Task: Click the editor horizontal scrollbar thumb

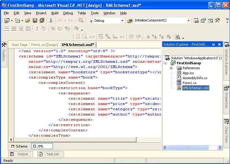Action: (75, 139)
